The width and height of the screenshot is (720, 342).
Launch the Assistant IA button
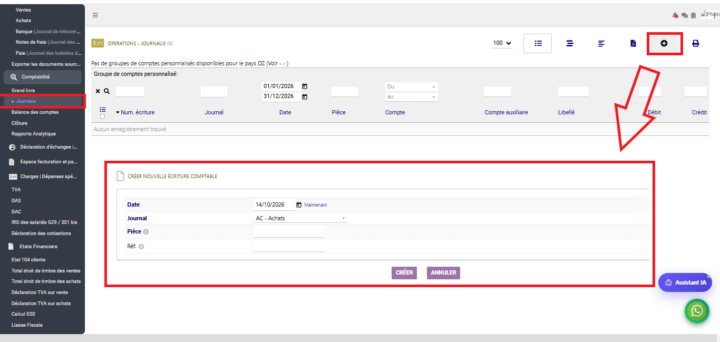[x=685, y=282]
